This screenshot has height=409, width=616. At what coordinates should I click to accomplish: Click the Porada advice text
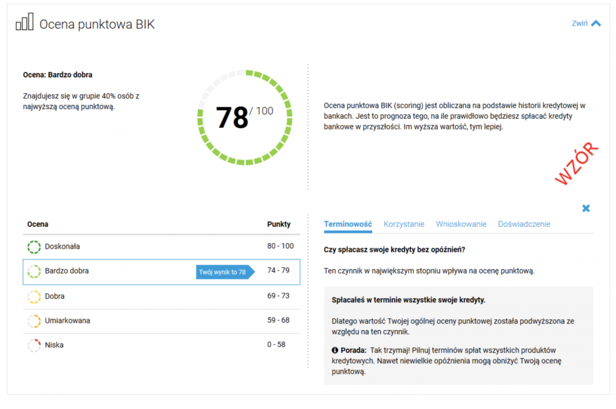[447, 361]
